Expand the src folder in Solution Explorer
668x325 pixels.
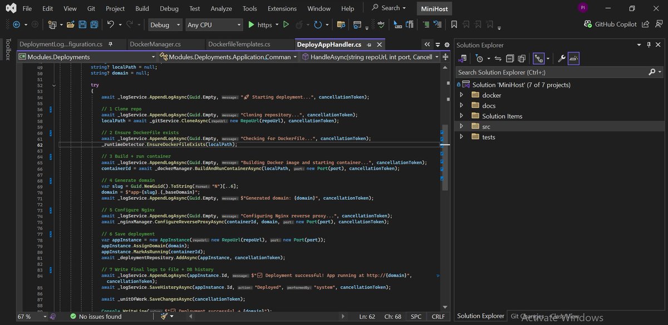point(461,126)
